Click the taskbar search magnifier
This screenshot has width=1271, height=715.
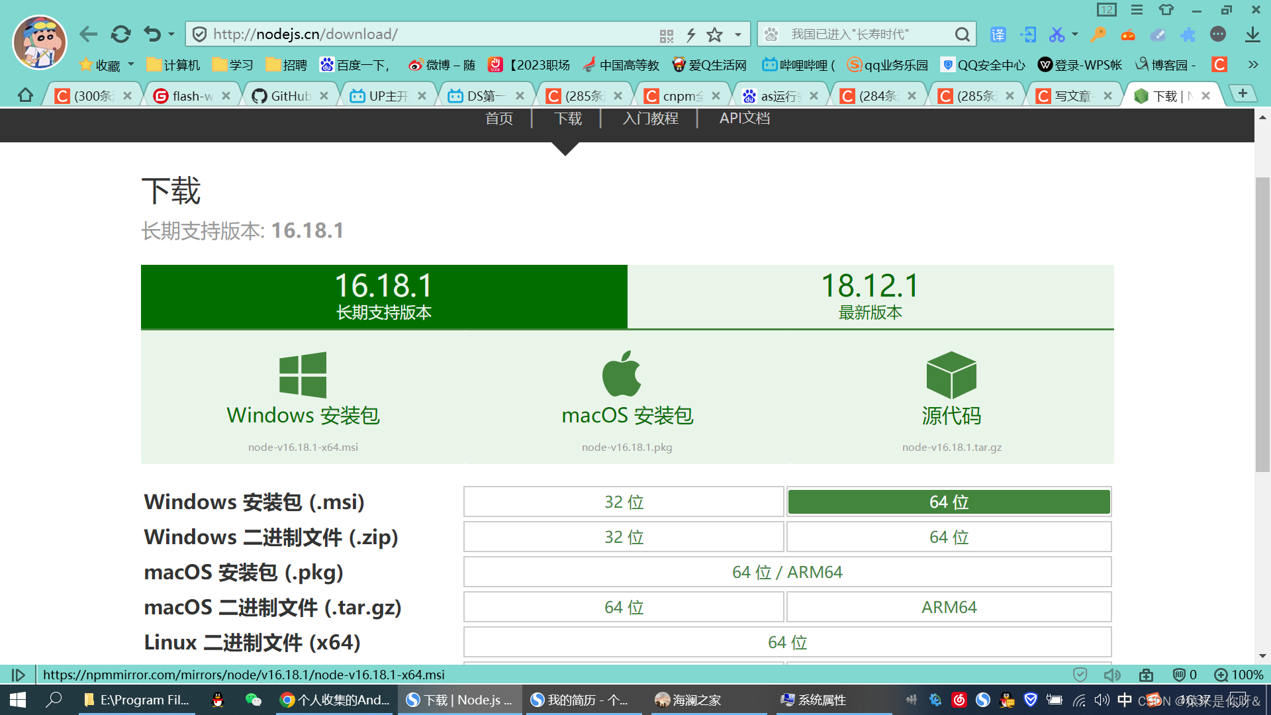[x=54, y=700]
